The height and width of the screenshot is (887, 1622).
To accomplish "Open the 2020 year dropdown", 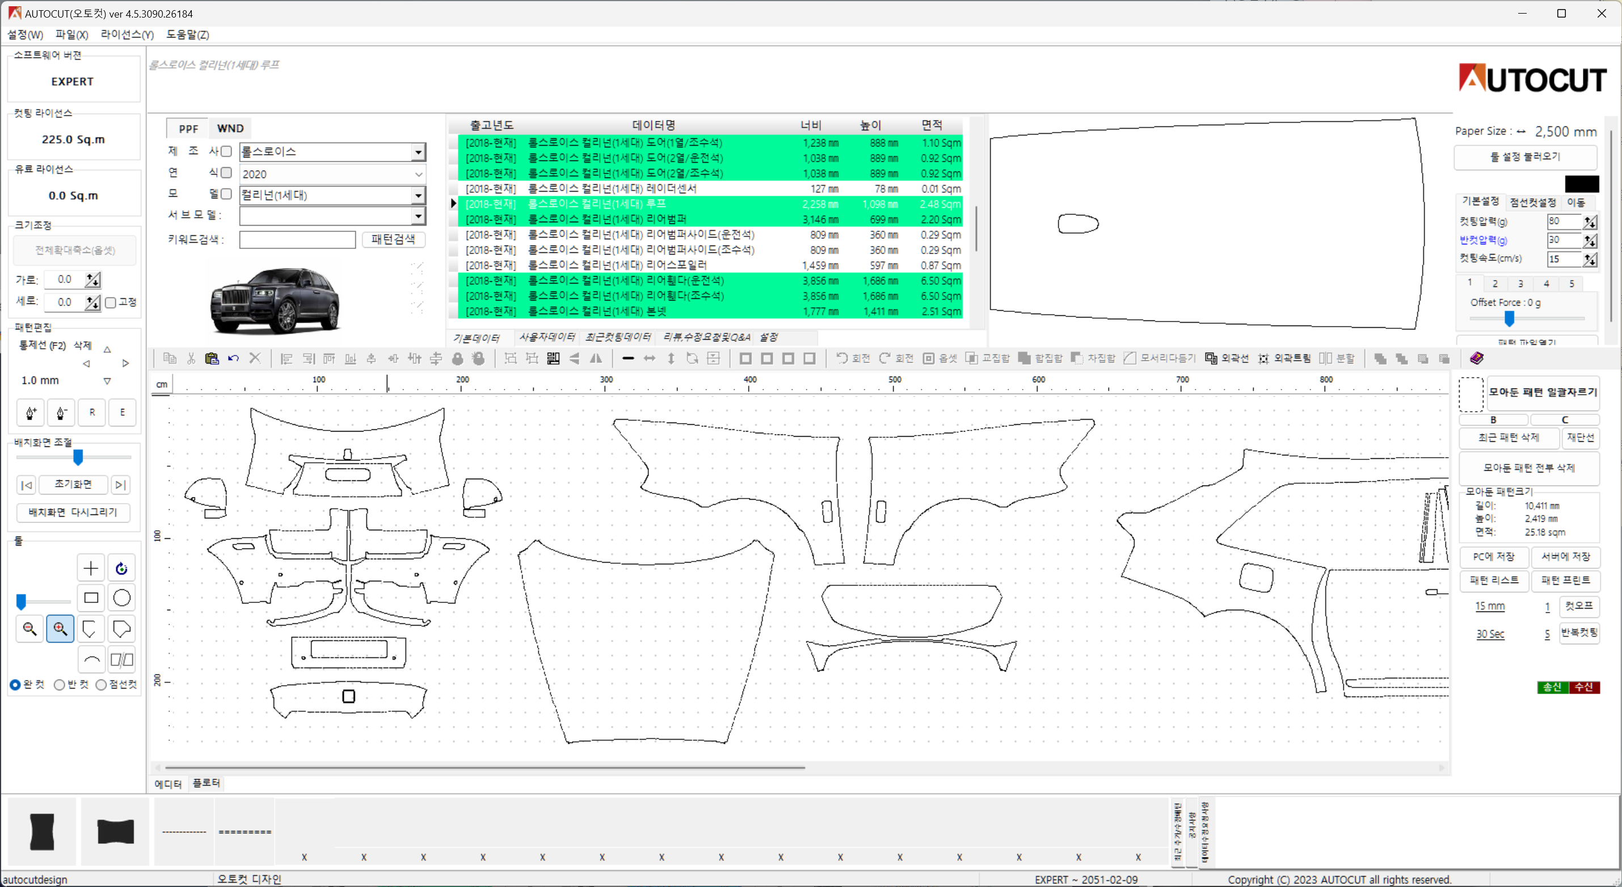I will tap(418, 174).
